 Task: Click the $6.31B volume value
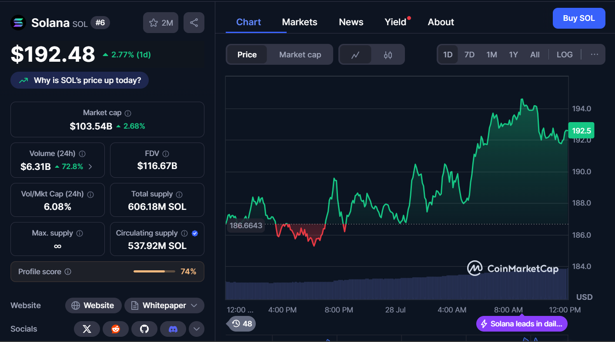(x=36, y=166)
